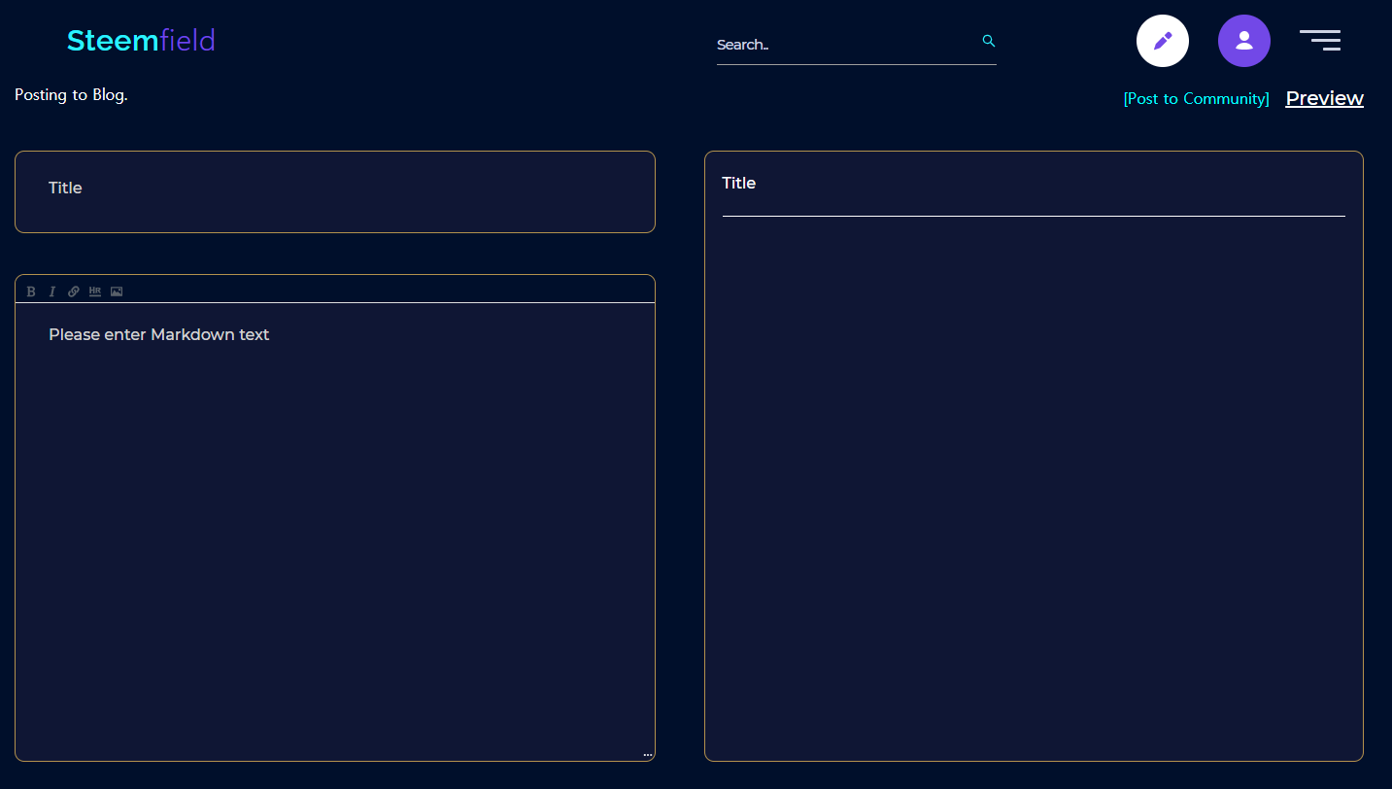Insert a hyperlink via editor toolbar
This screenshot has height=789, width=1392.
click(74, 292)
